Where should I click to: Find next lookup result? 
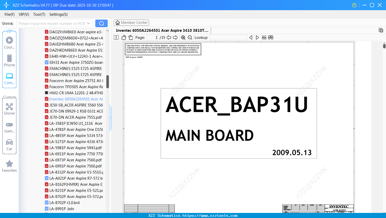click(x=257, y=38)
